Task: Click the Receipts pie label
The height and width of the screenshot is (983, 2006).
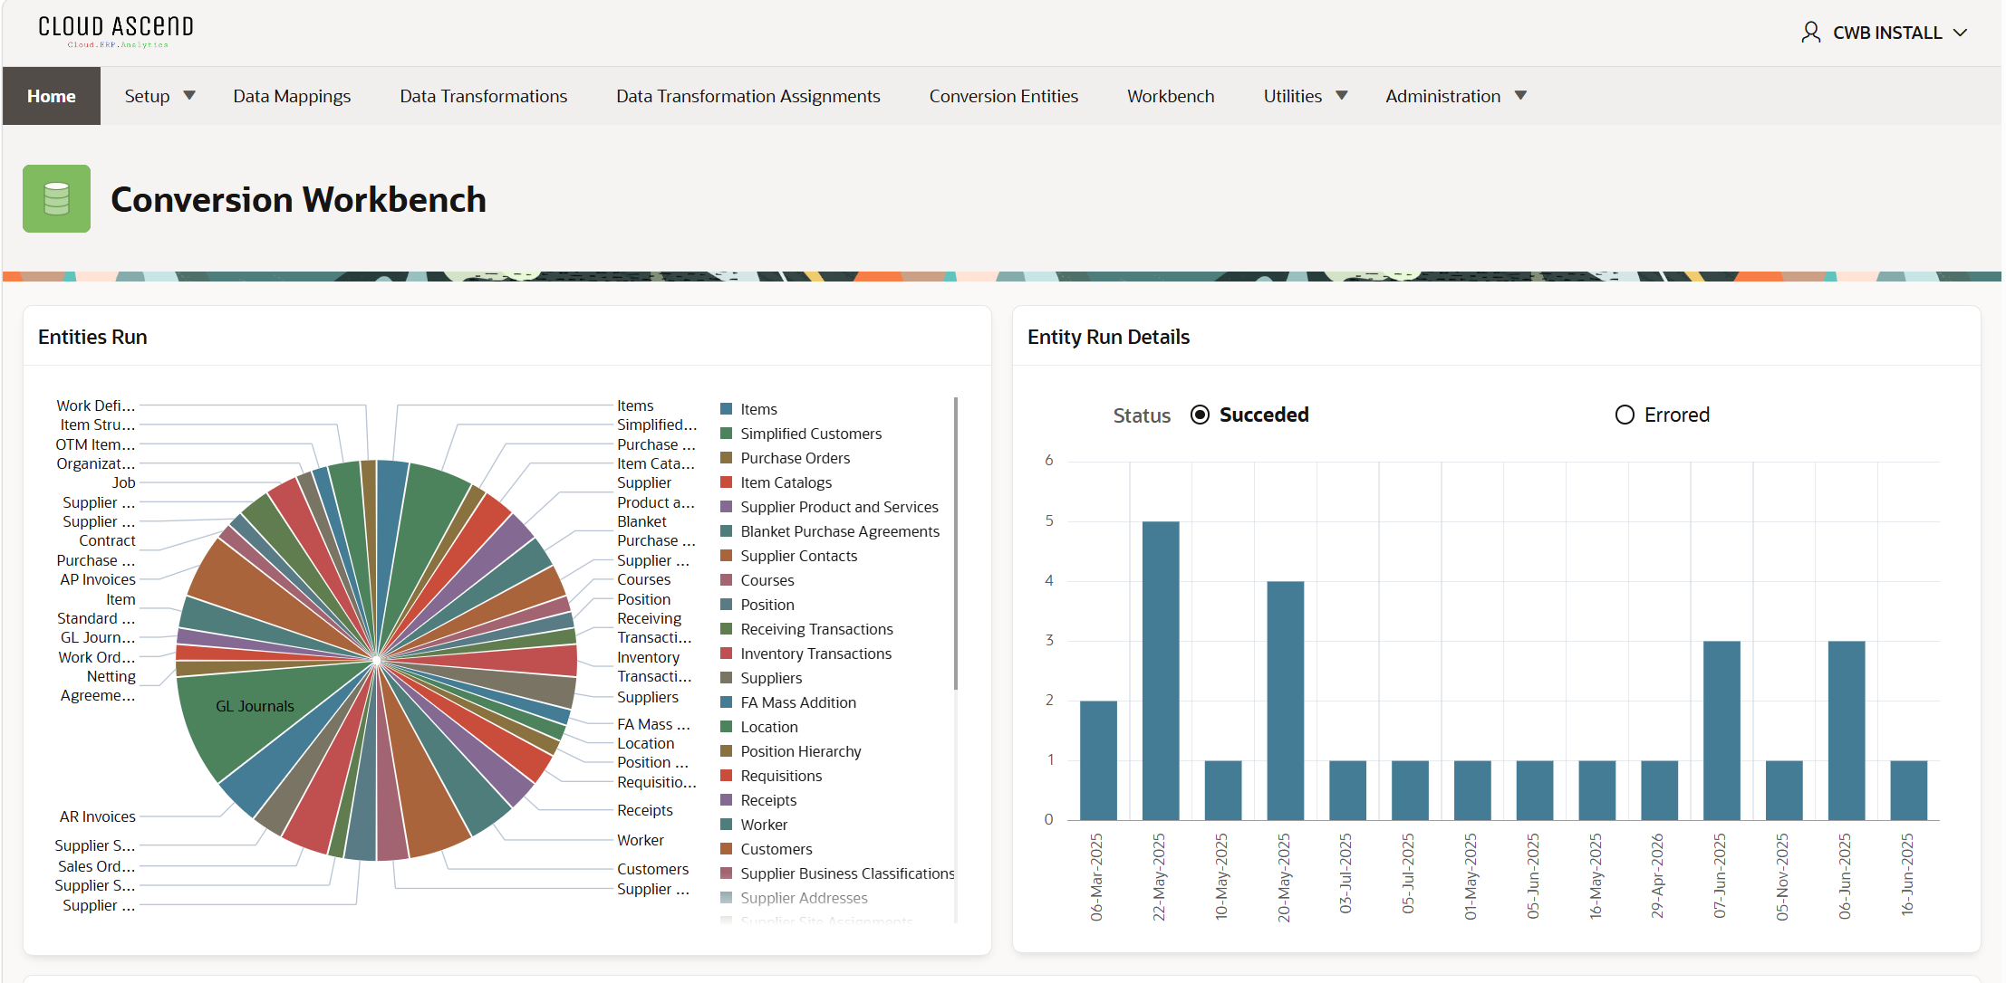Action: click(644, 810)
